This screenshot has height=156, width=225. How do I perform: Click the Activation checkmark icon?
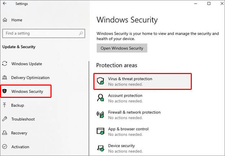5,147
